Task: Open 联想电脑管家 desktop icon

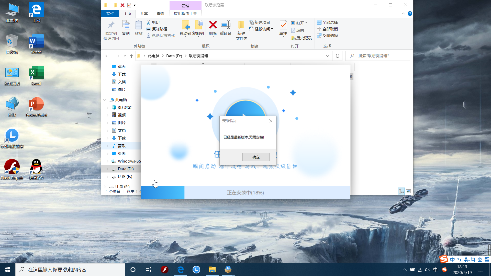Action: (x=12, y=138)
